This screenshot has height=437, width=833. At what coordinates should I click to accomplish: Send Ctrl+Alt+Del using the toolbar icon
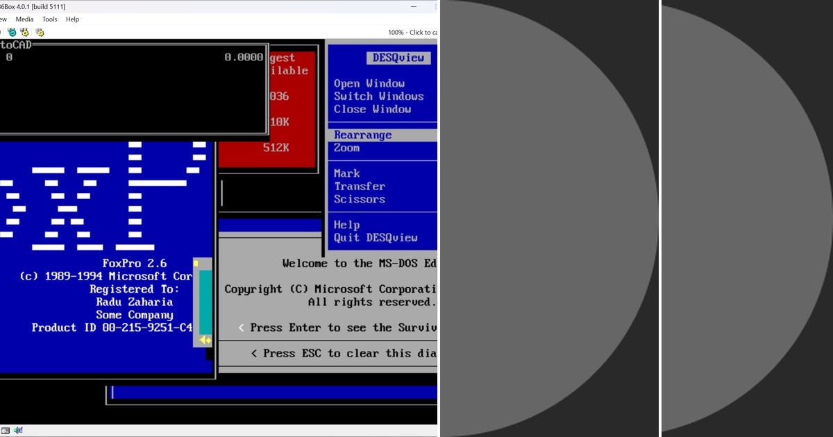pos(24,33)
